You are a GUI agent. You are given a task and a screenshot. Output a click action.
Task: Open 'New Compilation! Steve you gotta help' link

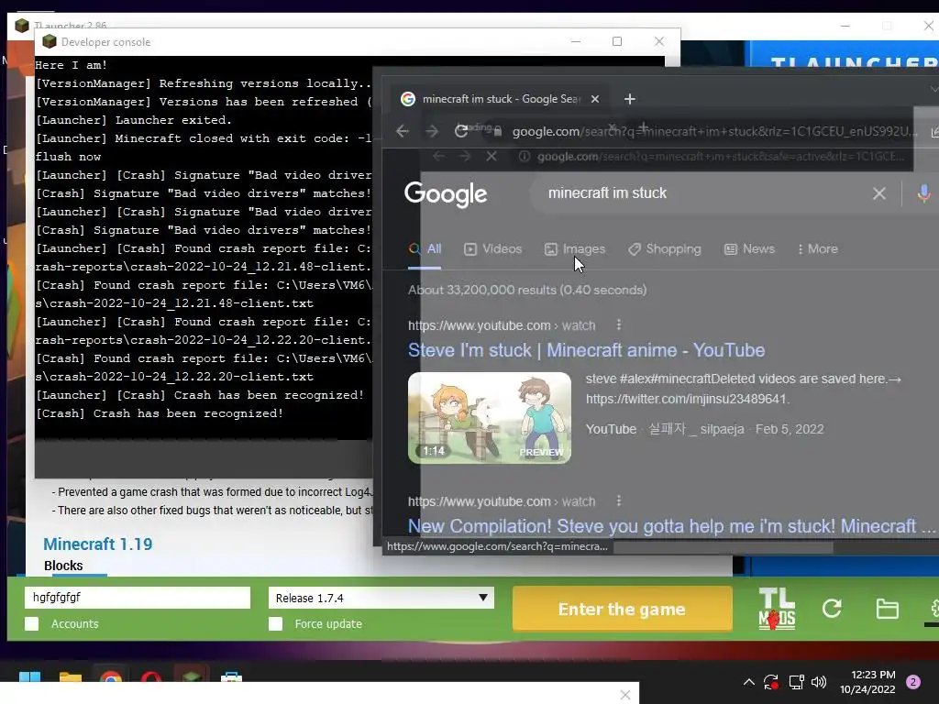coord(671,526)
